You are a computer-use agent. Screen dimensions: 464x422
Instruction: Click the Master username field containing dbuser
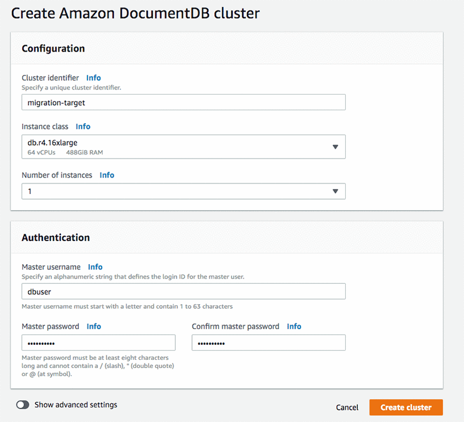click(183, 291)
